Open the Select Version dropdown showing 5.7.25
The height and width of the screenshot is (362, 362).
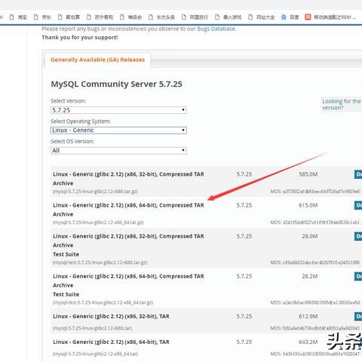[118, 110]
